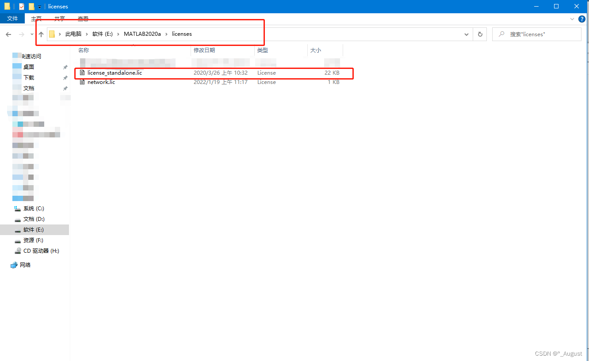Open Customize Quick Access Toolbar dropdown
This screenshot has width=589, height=361.
(x=39, y=7)
